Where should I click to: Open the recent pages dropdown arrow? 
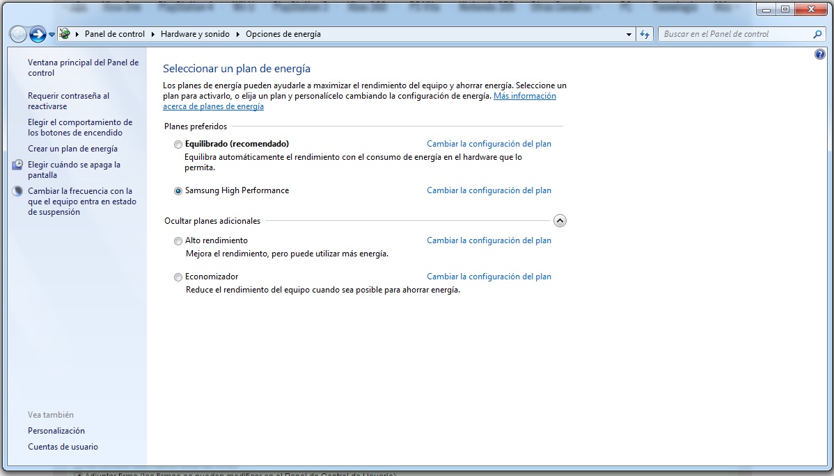[x=52, y=35]
